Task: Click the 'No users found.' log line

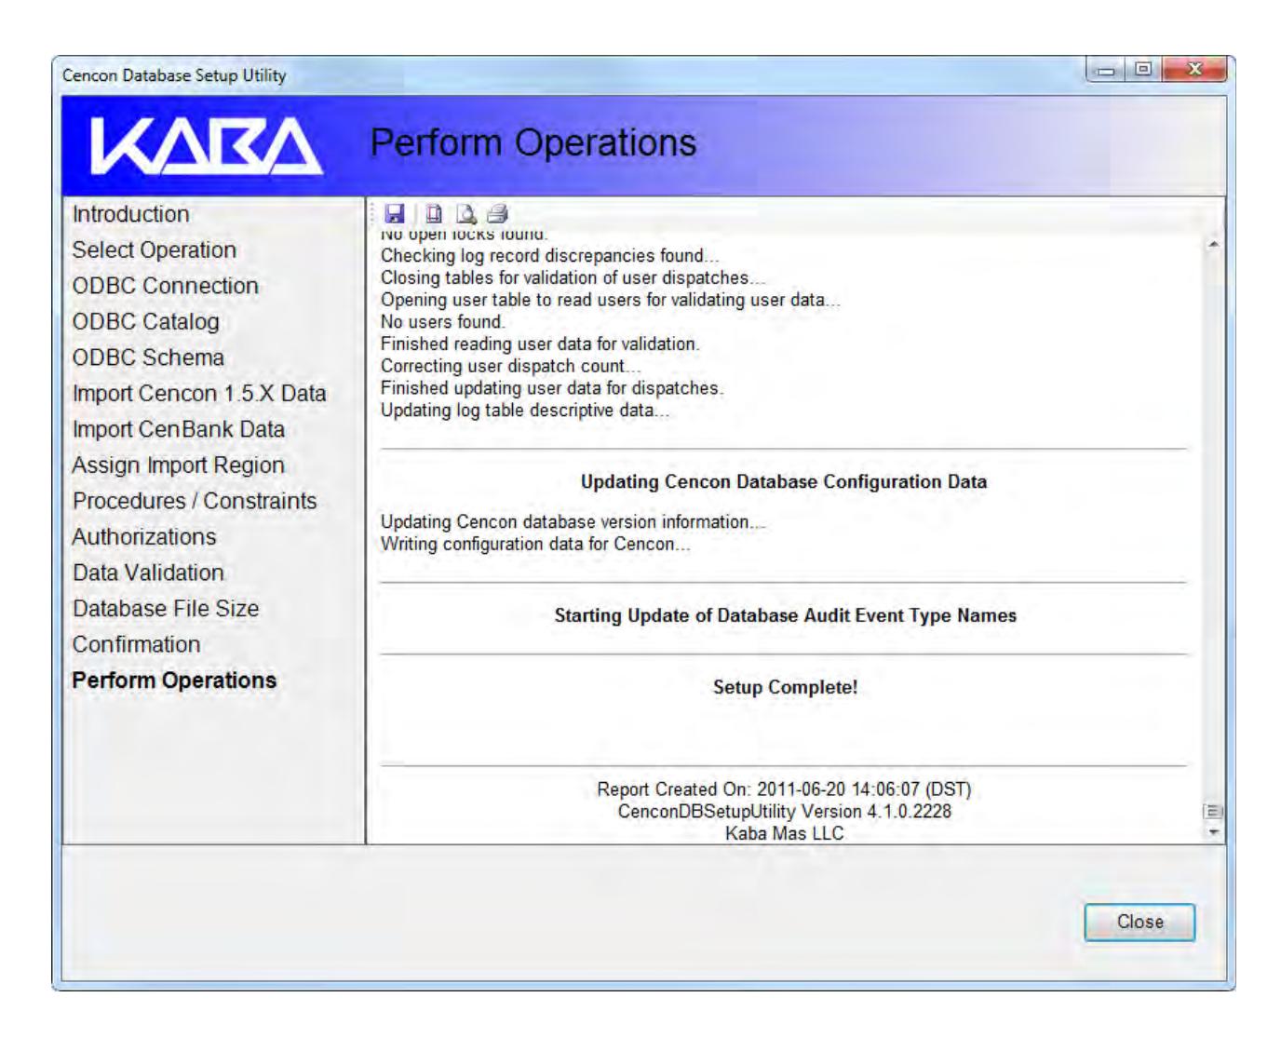Action: coord(443,322)
